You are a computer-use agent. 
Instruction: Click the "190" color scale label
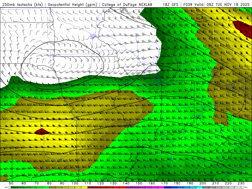190,183
